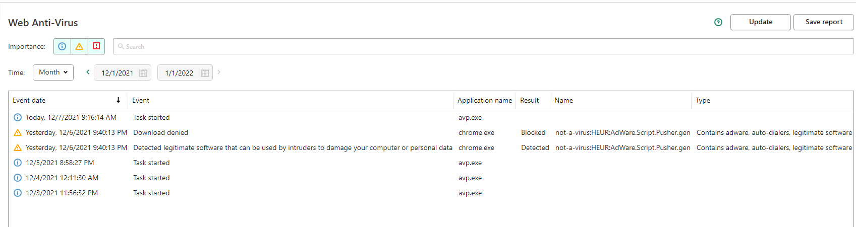Open calendar for 12/1/2021 start date
The width and height of the screenshot is (856, 227).
(143, 73)
